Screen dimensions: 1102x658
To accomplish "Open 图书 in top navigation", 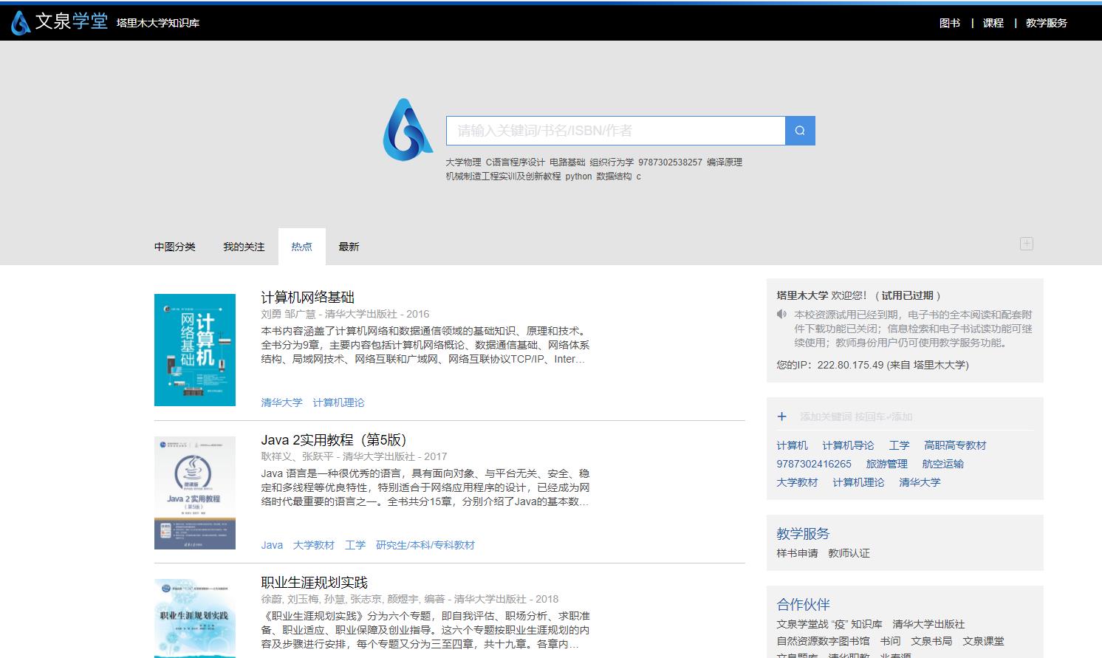I will [949, 23].
